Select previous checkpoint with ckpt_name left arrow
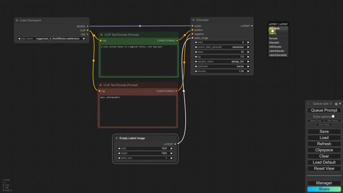343x193 pixels. tap(19, 39)
